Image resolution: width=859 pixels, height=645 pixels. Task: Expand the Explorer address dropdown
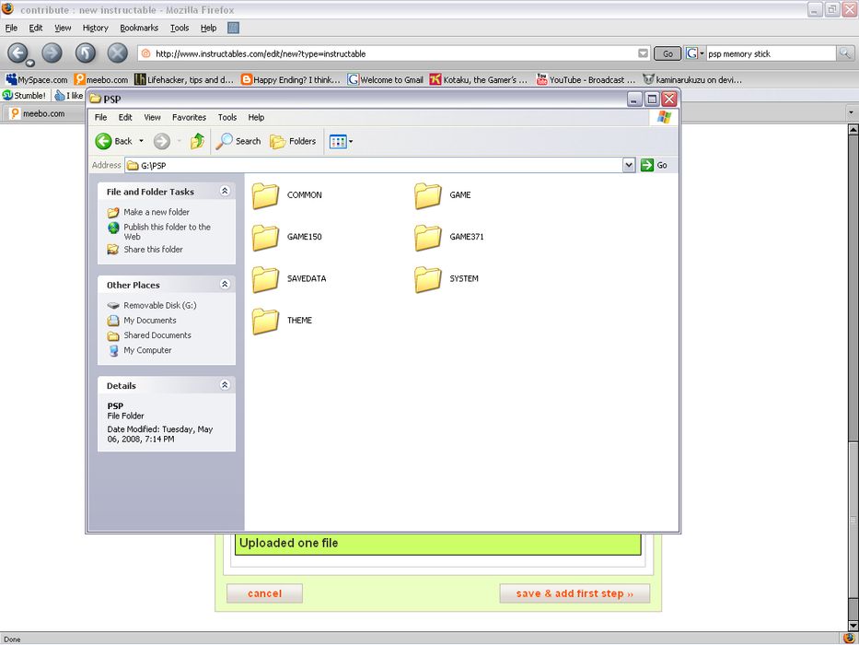629,165
